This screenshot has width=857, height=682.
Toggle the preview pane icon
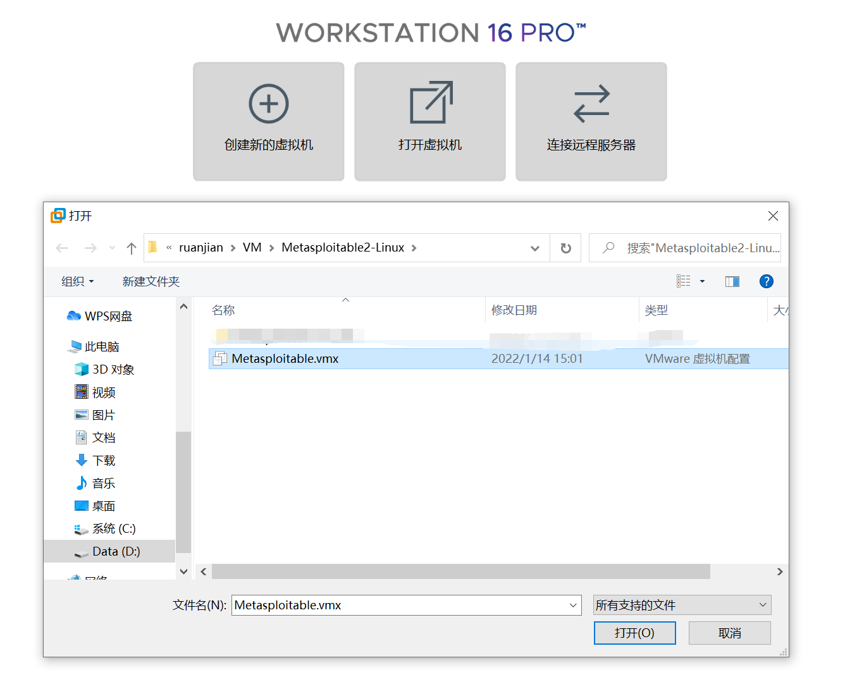(732, 281)
